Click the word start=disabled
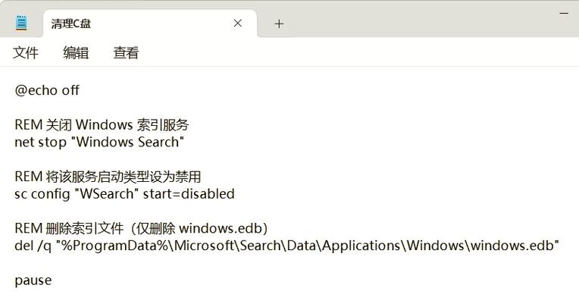 (189, 194)
